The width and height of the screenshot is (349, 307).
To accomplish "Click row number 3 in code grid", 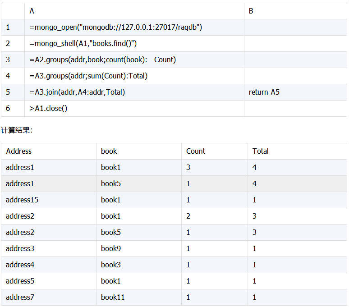I will tap(8, 60).
